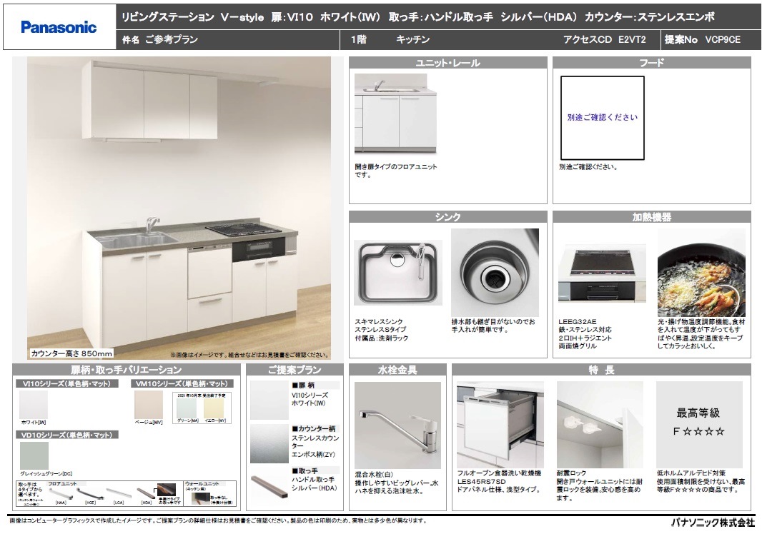Click the 扉柄・取っ手バリエーション header
Screen dimensions: 762x534
pos(127,370)
